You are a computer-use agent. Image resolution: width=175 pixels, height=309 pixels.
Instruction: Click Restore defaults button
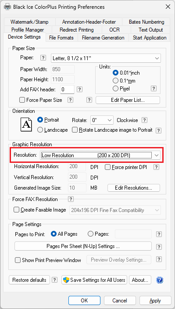coord(29,280)
